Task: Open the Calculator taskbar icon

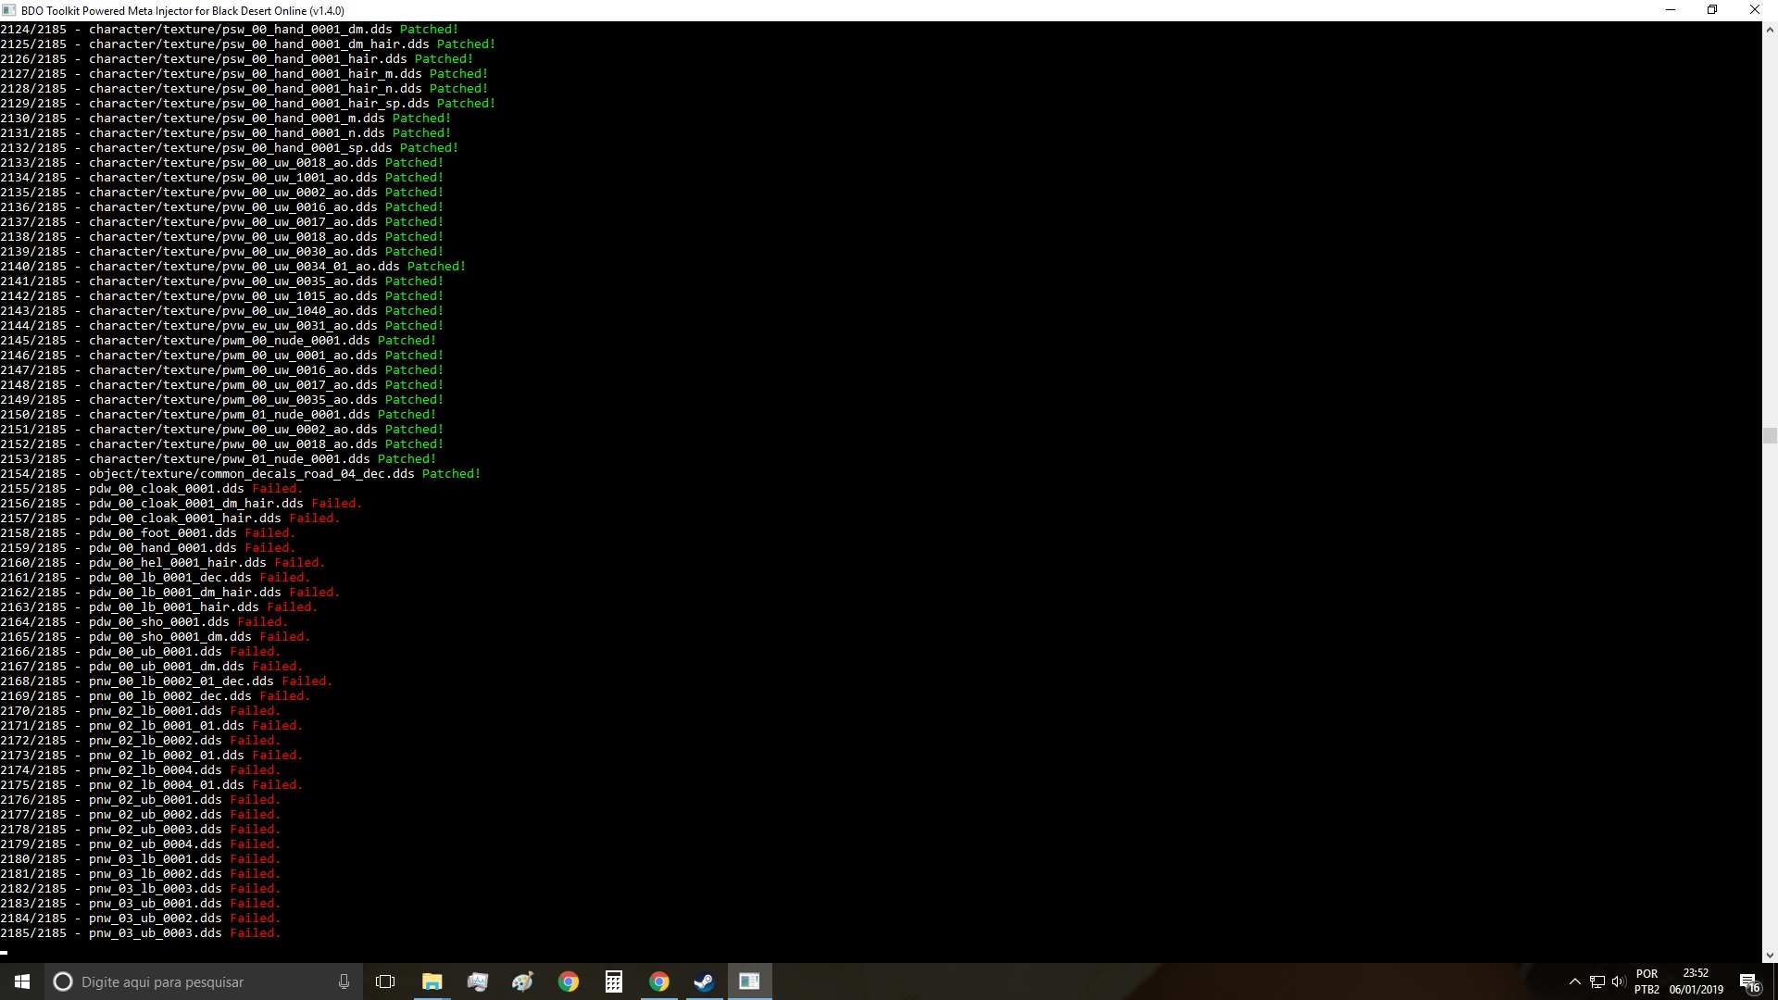Action: [613, 981]
